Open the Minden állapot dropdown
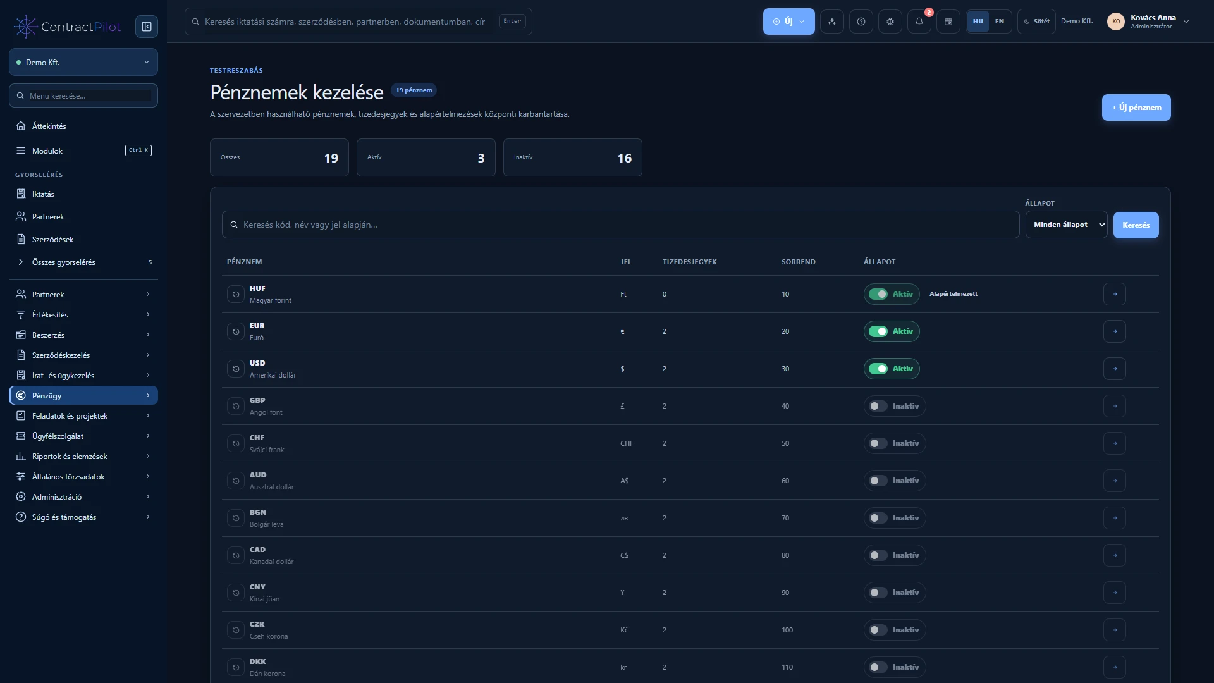 1066,225
